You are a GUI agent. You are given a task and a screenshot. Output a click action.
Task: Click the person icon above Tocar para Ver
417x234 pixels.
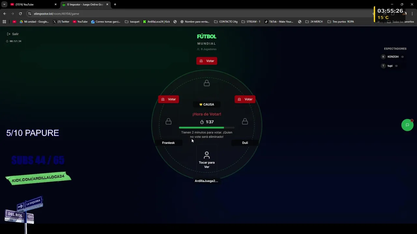click(x=207, y=155)
